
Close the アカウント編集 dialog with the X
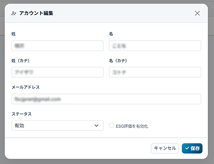tap(198, 13)
